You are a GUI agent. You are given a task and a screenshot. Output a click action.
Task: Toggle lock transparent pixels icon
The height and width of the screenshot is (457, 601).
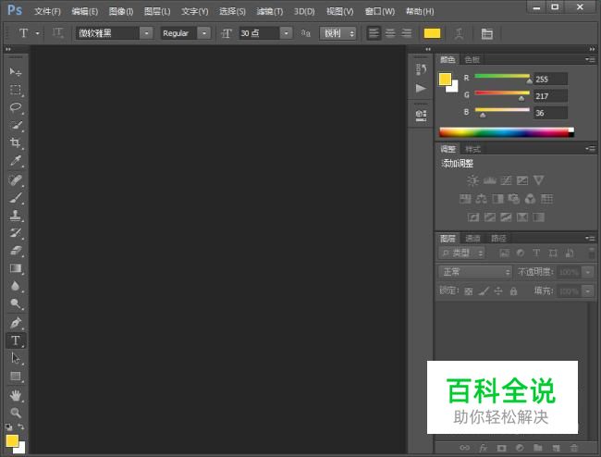pos(469,290)
